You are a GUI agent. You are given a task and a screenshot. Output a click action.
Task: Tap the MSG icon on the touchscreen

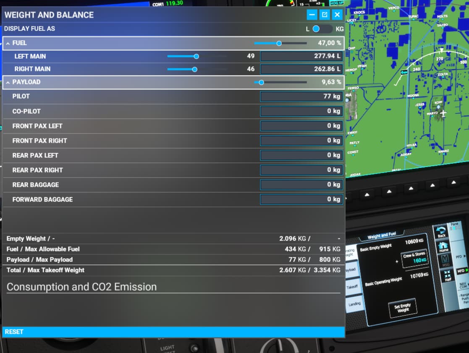[445, 260]
